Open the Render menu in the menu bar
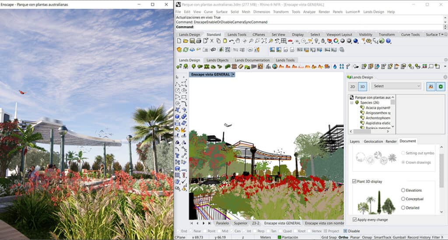 click(x=324, y=12)
